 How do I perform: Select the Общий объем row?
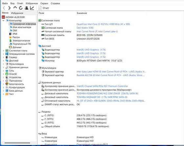(x=75, y=126)
